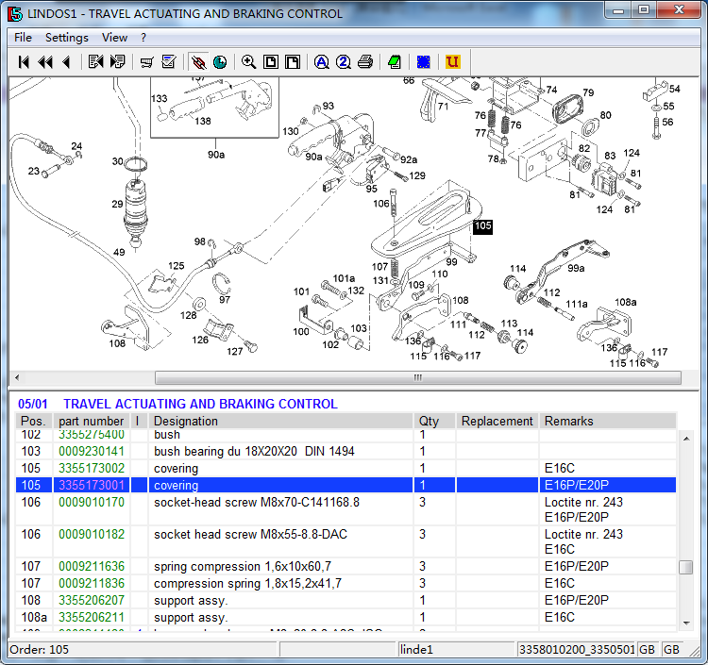
Task: Click the blue 2 search icon
Action: click(344, 62)
